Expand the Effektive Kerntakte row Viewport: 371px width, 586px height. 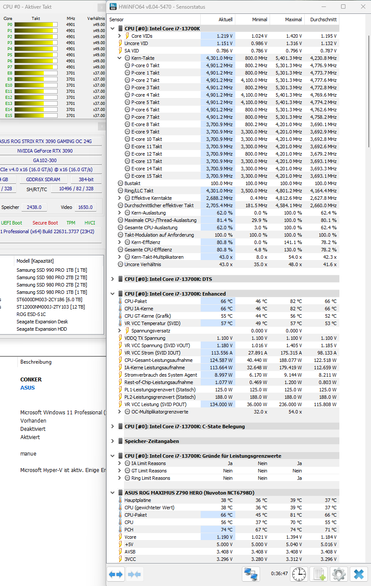(x=120, y=198)
